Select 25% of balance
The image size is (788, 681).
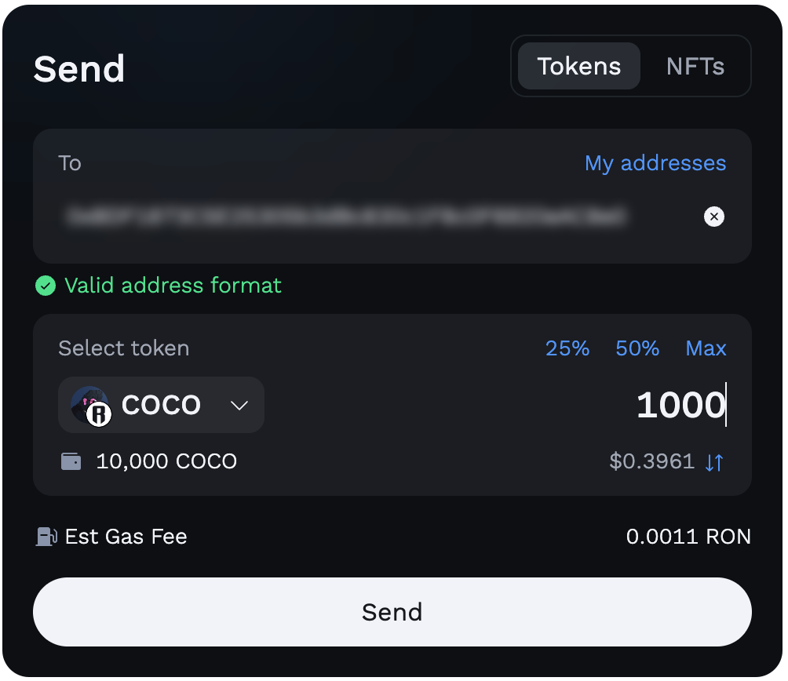[x=567, y=348]
